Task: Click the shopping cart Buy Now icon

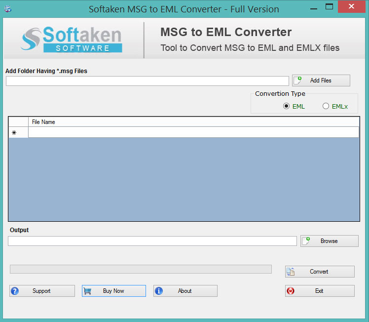Action: click(87, 291)
